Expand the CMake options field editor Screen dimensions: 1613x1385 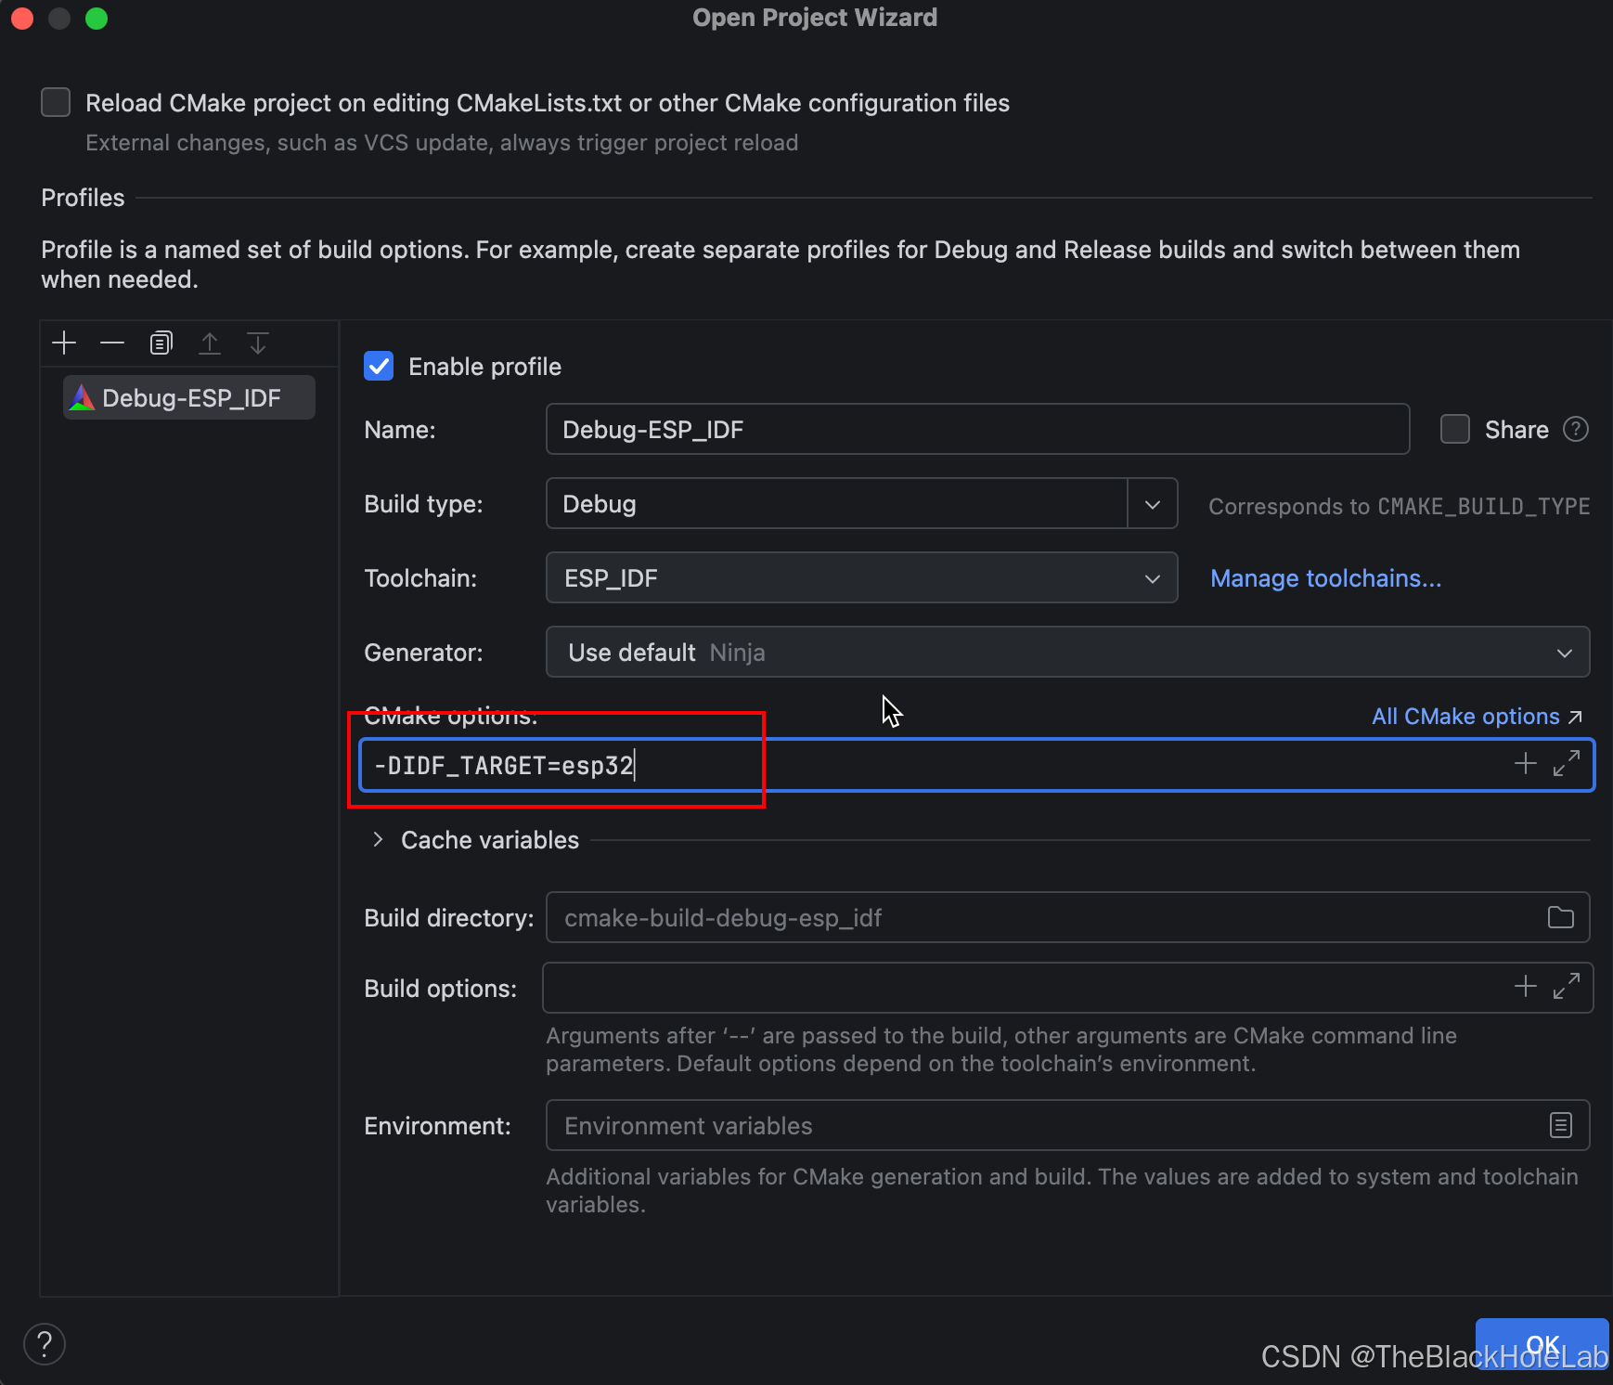click(1567, 764)
